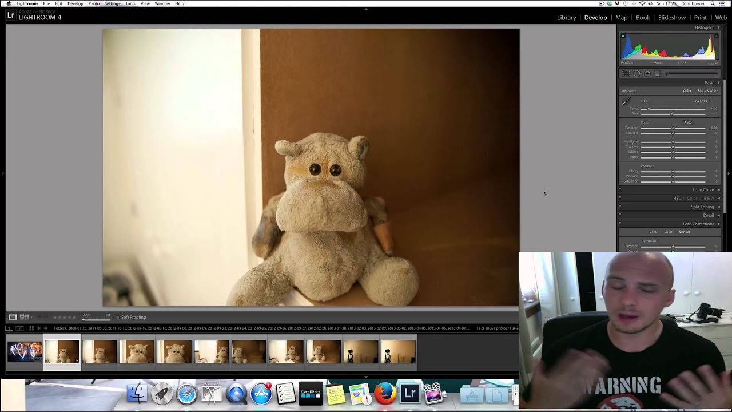This screenshot has height=412, width=732.
Task: Adjust the Saturation slider
Action: coord(673,181)
